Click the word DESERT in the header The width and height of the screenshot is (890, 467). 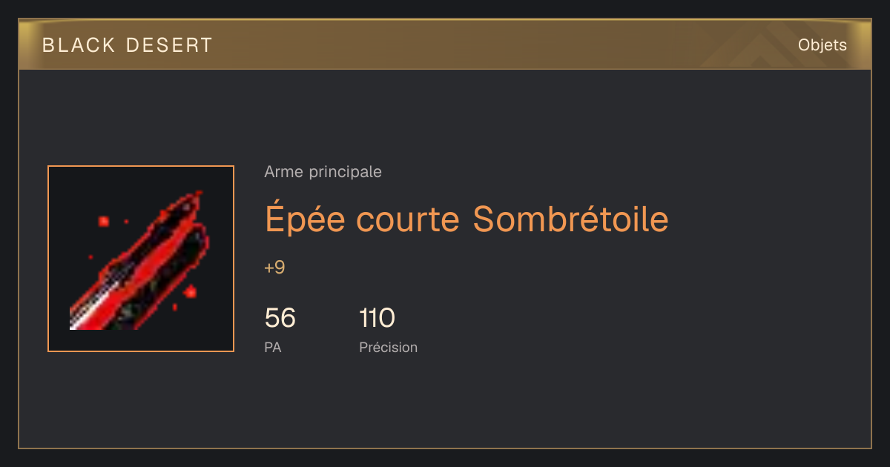point(170,45)
